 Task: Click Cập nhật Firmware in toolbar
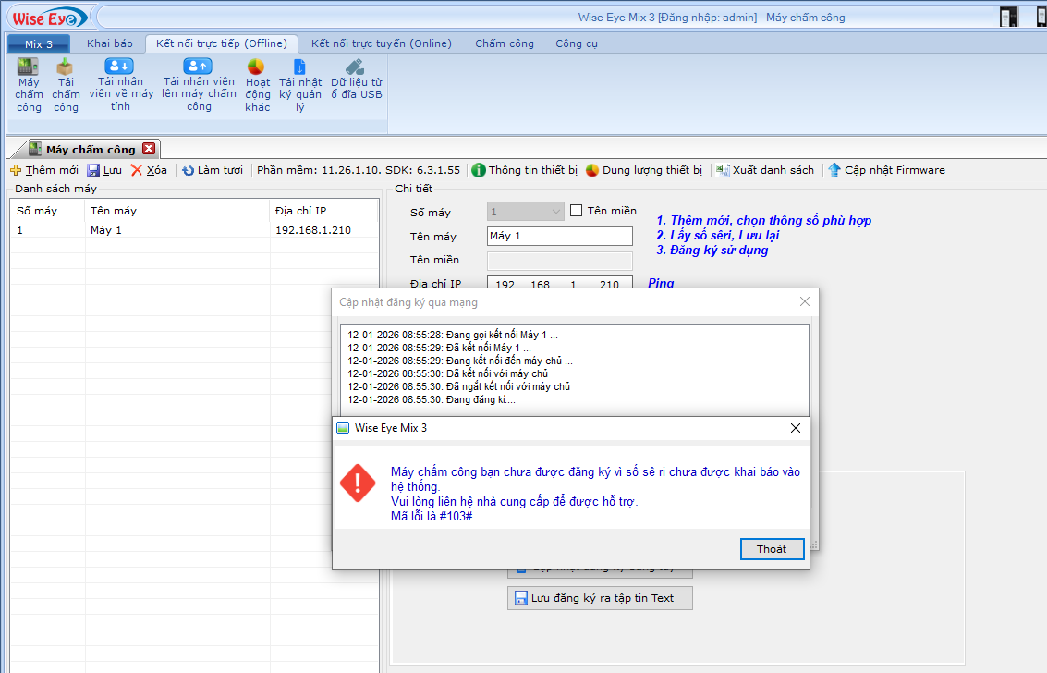[885, 170]
